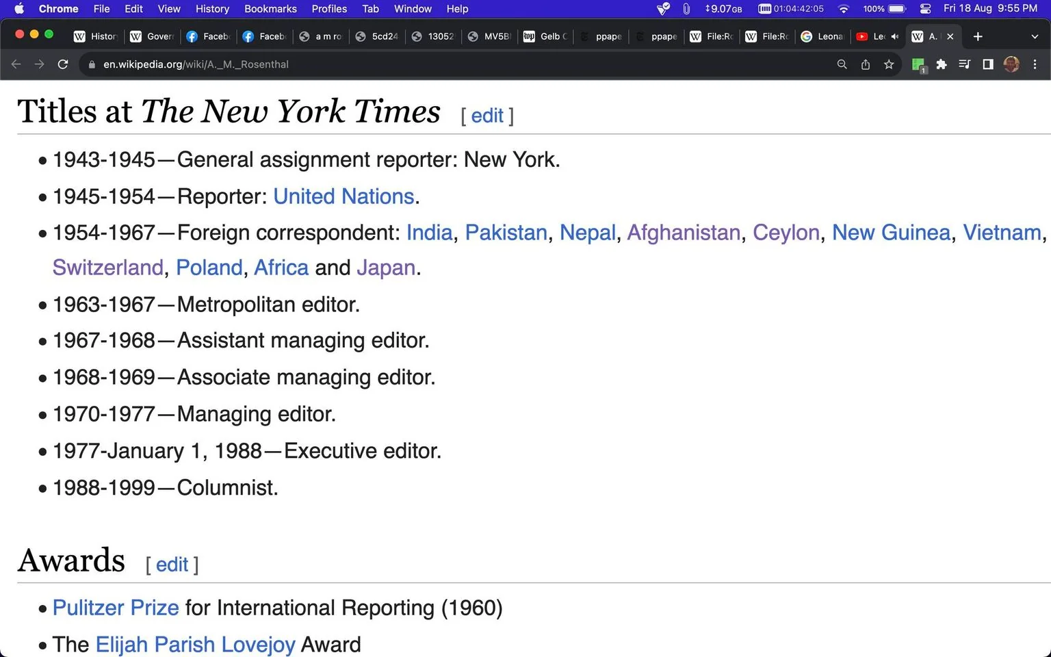Switch to the Gelb C tab
The width and height of the screenshot is (1051, 657).
pyautogui.click(x=546, y=36)
